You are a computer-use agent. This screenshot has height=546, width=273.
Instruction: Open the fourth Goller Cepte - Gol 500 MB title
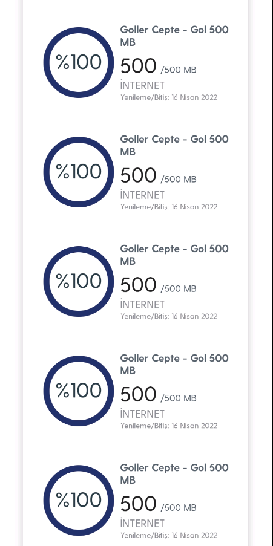click(174, 364)
